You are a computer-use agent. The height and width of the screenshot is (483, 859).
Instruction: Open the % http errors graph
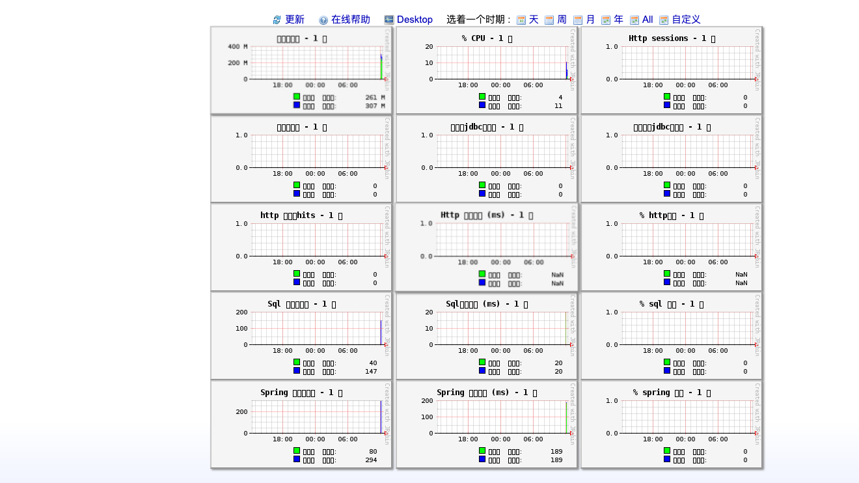(671, 247)
